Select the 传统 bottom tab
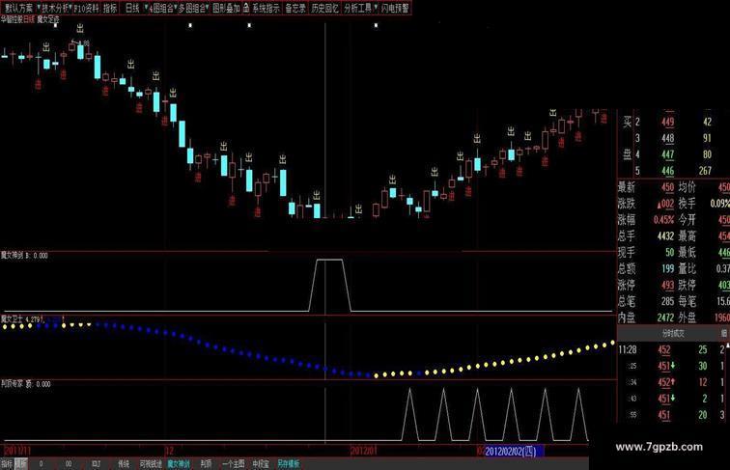Screen dimensions: 730x470 coord(124,464)
